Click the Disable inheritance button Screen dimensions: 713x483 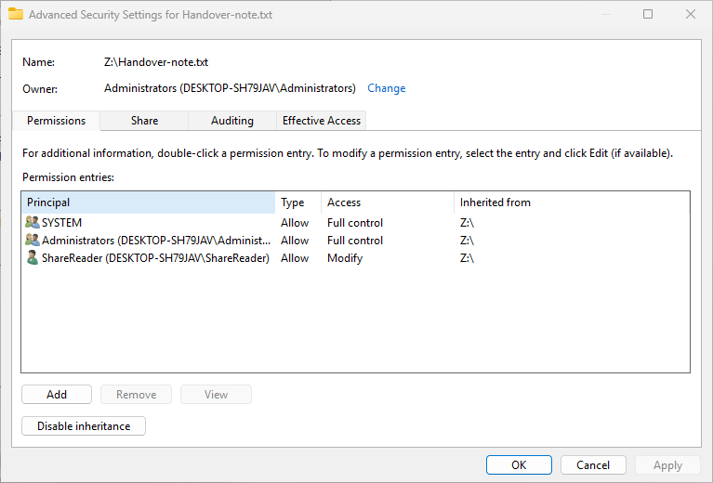[x=84, y=425]
